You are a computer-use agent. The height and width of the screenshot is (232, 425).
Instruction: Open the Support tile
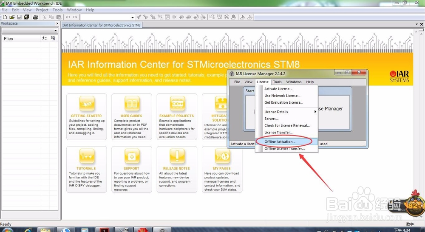[x=131, y=170]
